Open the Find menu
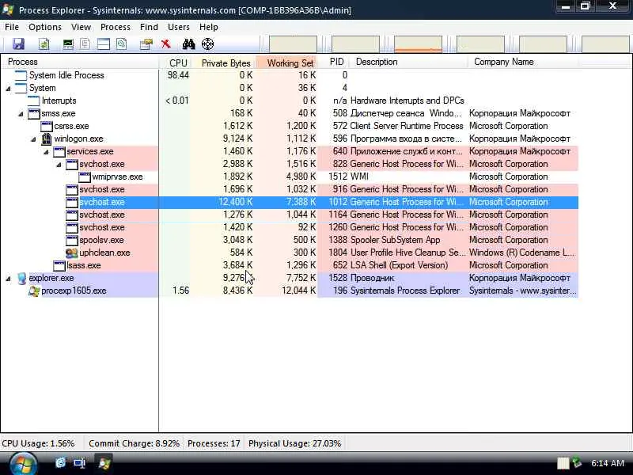The width and height of the screenshot is (633, 475). click(x=149, y=27)
